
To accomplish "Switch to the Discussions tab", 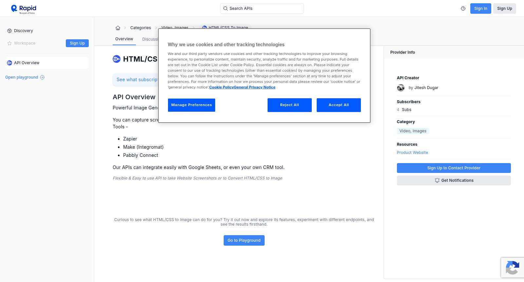I will click(150, 39).
